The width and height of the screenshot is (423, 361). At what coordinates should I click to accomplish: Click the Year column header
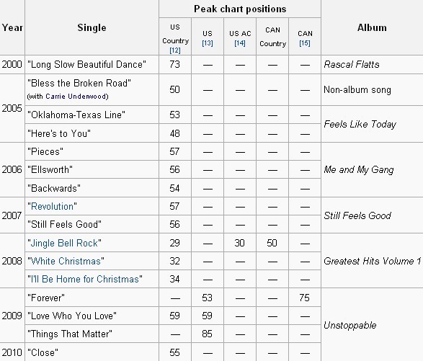(x=12, y=27)
